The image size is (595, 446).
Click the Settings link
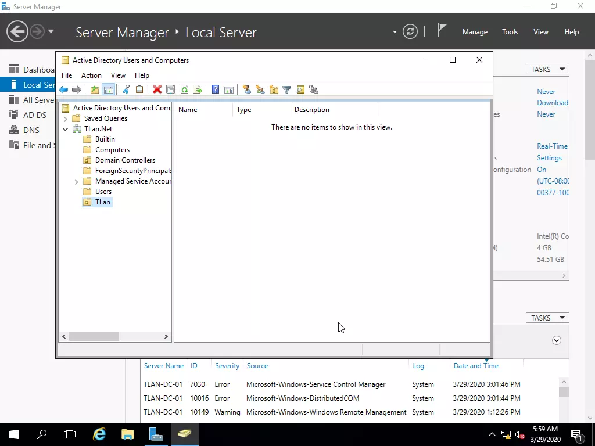click(x=549, y=158)
